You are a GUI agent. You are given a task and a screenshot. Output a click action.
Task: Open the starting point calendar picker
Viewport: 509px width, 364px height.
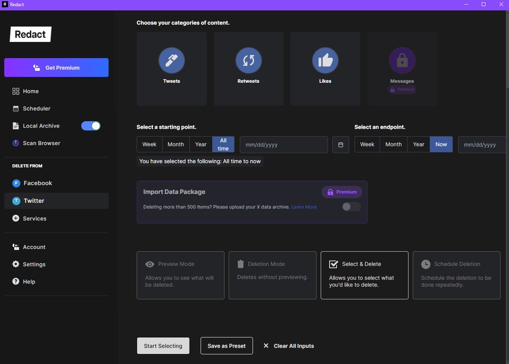point(341,145)
